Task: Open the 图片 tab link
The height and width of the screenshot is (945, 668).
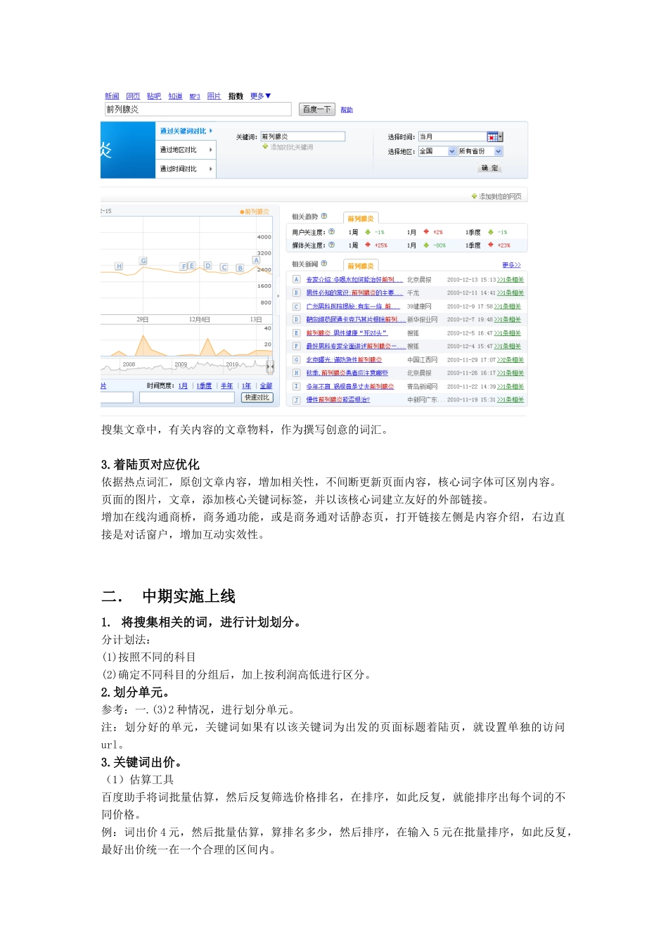Action: pyautogui.click(x=214, y=96)
